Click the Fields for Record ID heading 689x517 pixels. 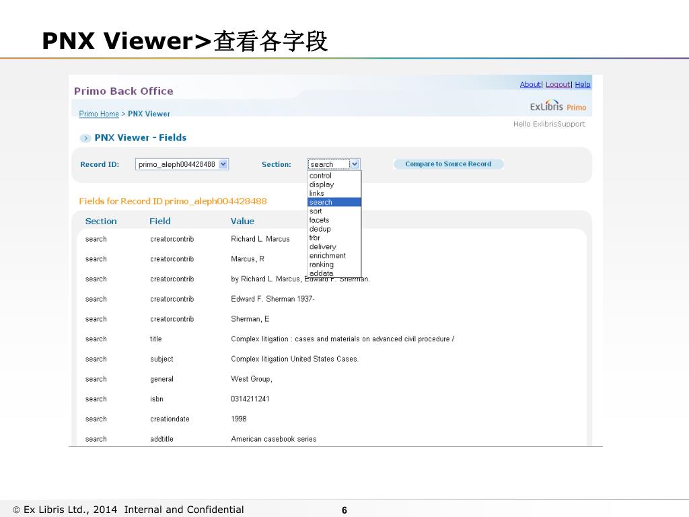click(x=173, y=201)
